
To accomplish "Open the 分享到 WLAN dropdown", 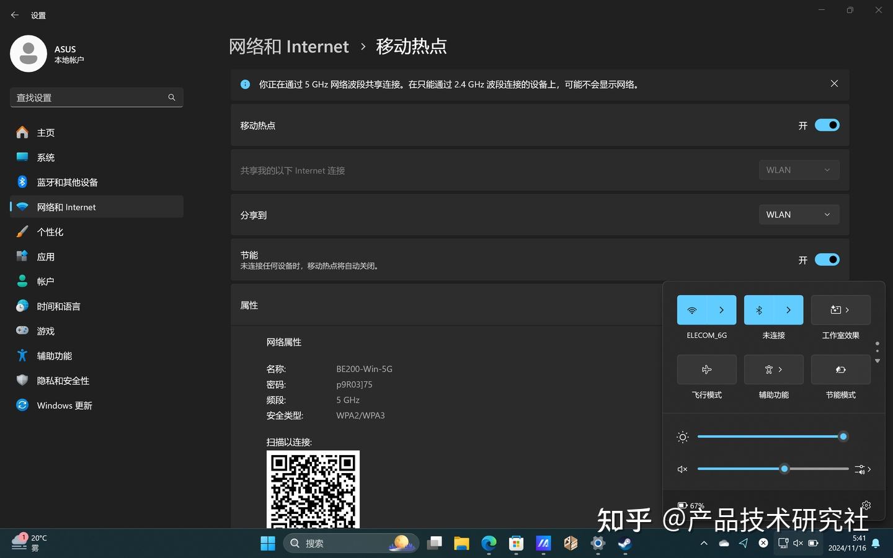I will pos(799,215).
